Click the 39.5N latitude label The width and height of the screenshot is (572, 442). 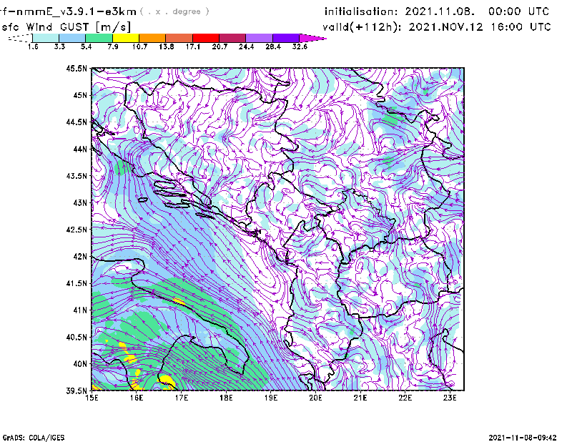point(77,391)
